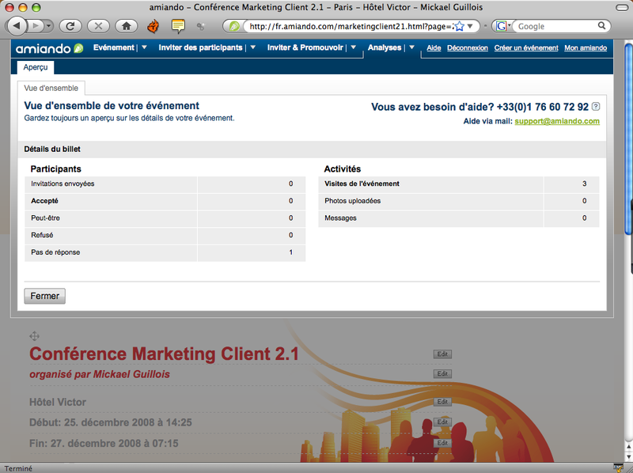Expand the arrow beside Inviter des participants
633x473 pixels.
pos(253,47)
